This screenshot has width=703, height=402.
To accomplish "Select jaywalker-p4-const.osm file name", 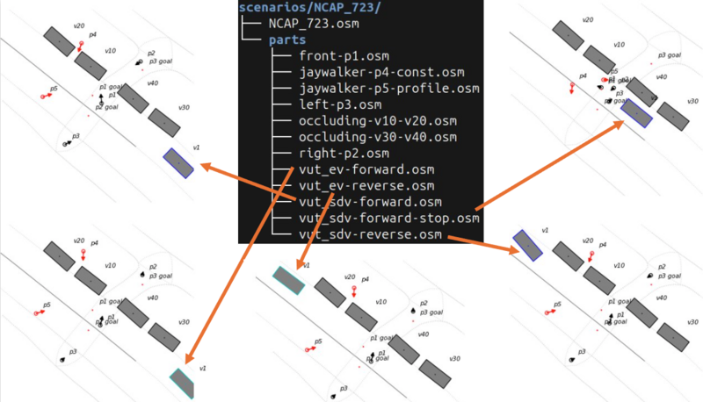I will [381, 72].
